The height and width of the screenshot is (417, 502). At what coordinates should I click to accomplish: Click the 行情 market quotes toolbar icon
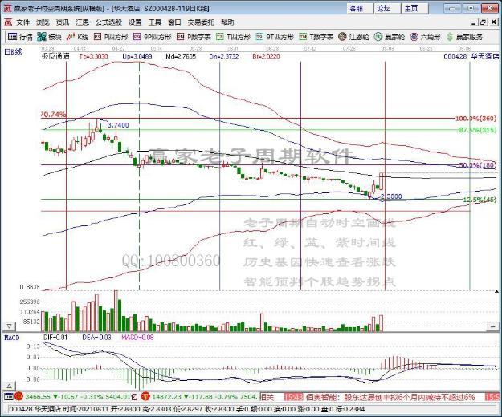20,37
